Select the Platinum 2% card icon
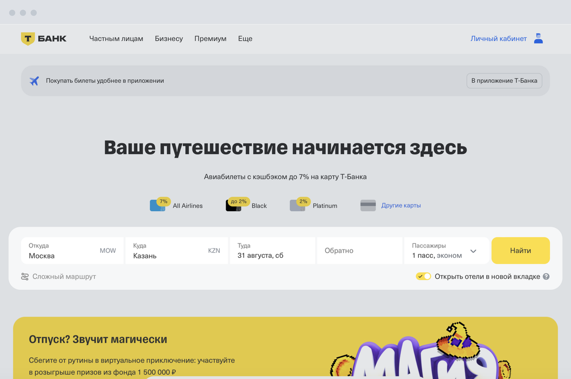 click(x=298, y=205)
